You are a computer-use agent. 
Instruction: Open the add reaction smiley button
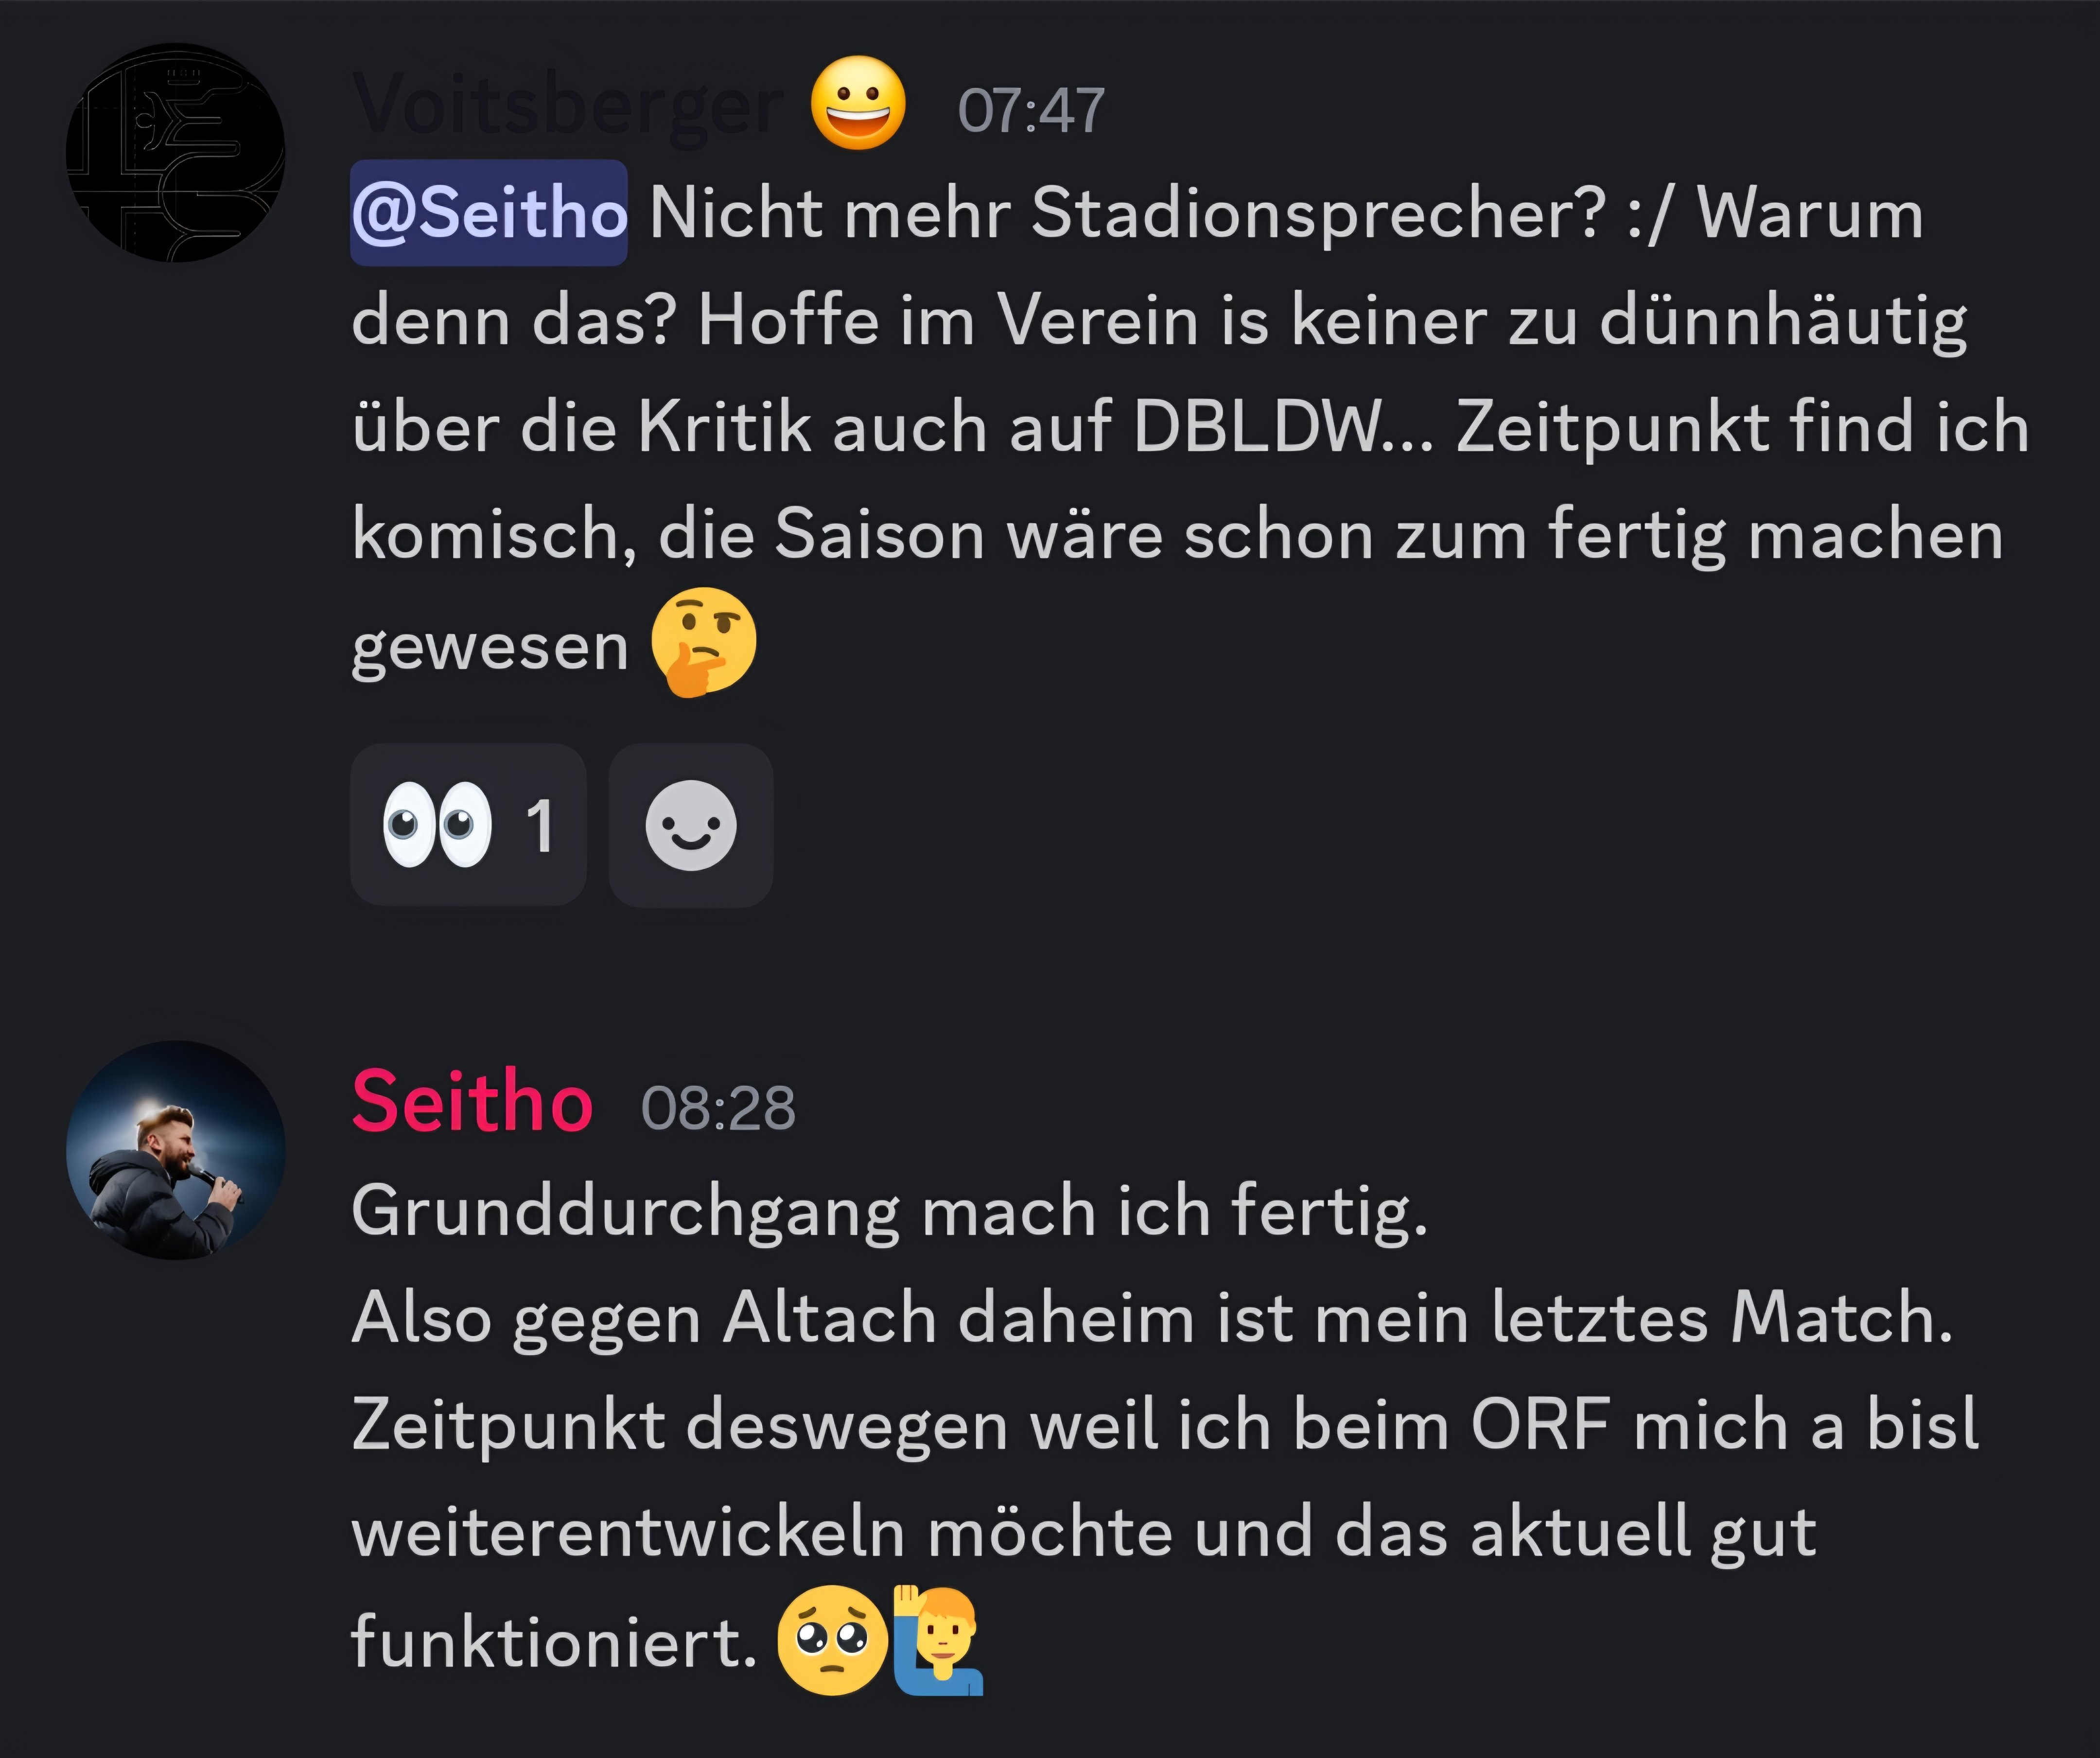[691, 825]
